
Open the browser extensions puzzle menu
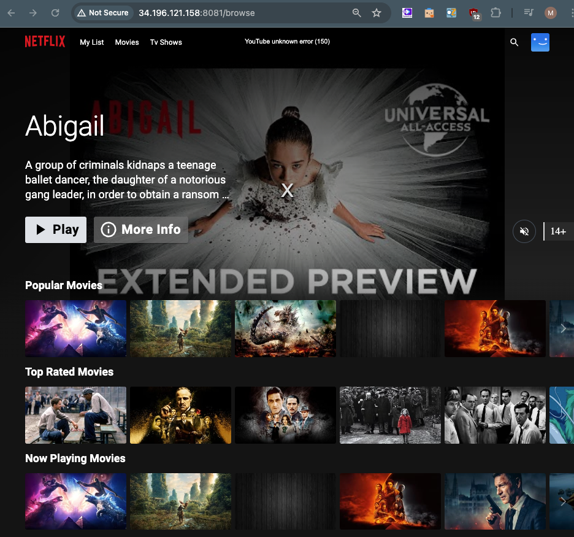click(496, 12)
